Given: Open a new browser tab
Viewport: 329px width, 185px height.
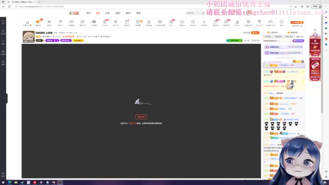Looking at the screenshot, I should coord(39,2).
